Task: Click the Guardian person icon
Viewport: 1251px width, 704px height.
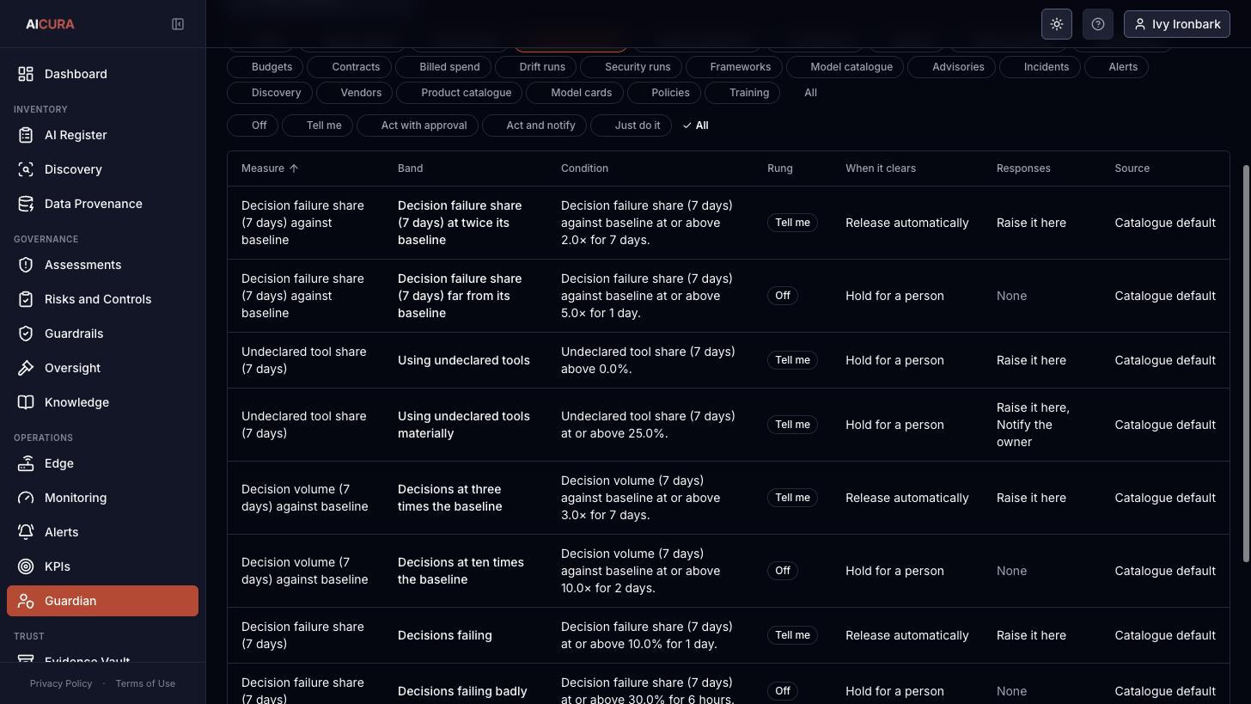Action: (26, 601)
